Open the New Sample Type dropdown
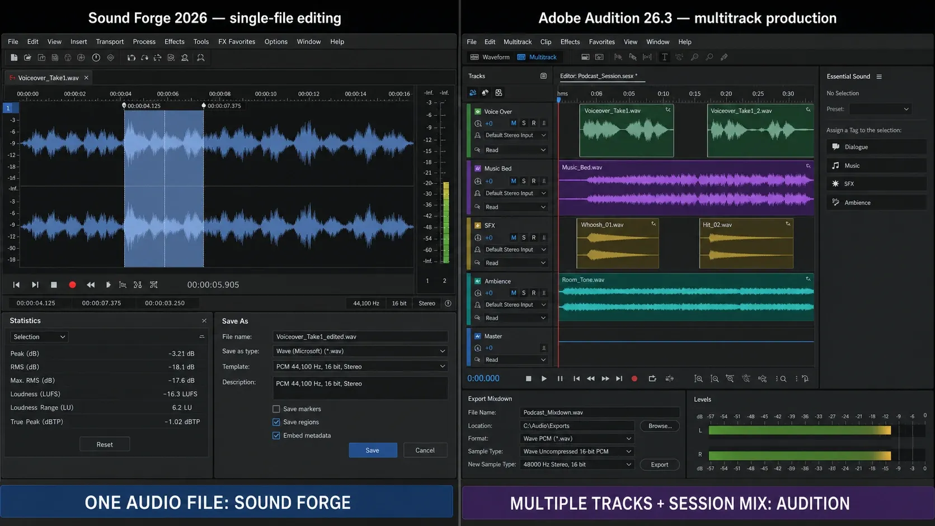Screen dimensions: 935x526 point(577,465)
